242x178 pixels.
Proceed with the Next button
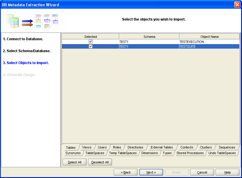point(151,172)
